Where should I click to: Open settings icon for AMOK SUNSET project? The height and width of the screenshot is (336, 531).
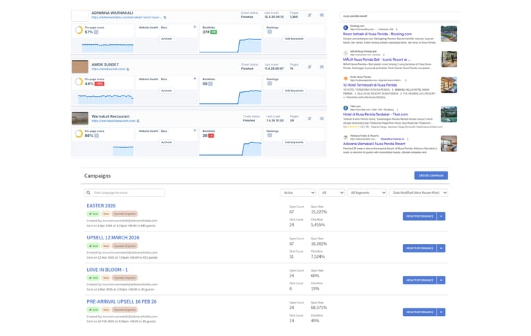pos(322,67)
